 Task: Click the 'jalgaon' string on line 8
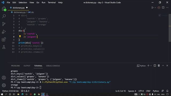32,37
